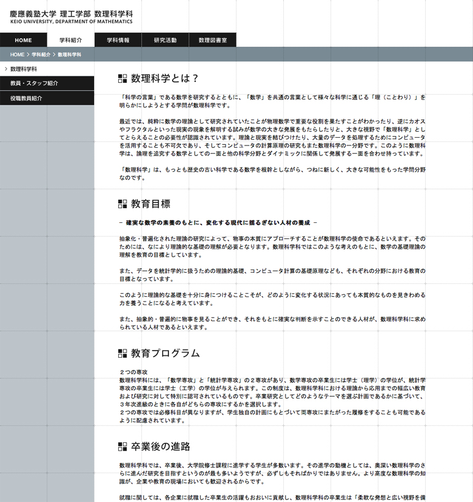The image size is (473, 502).
Task: Select 数理科学科 in the left sidebar
Action: pos(24,69)
